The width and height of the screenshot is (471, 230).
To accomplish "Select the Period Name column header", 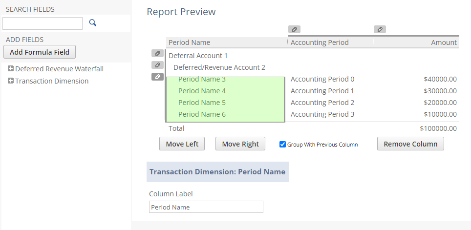I will point(227,42).
